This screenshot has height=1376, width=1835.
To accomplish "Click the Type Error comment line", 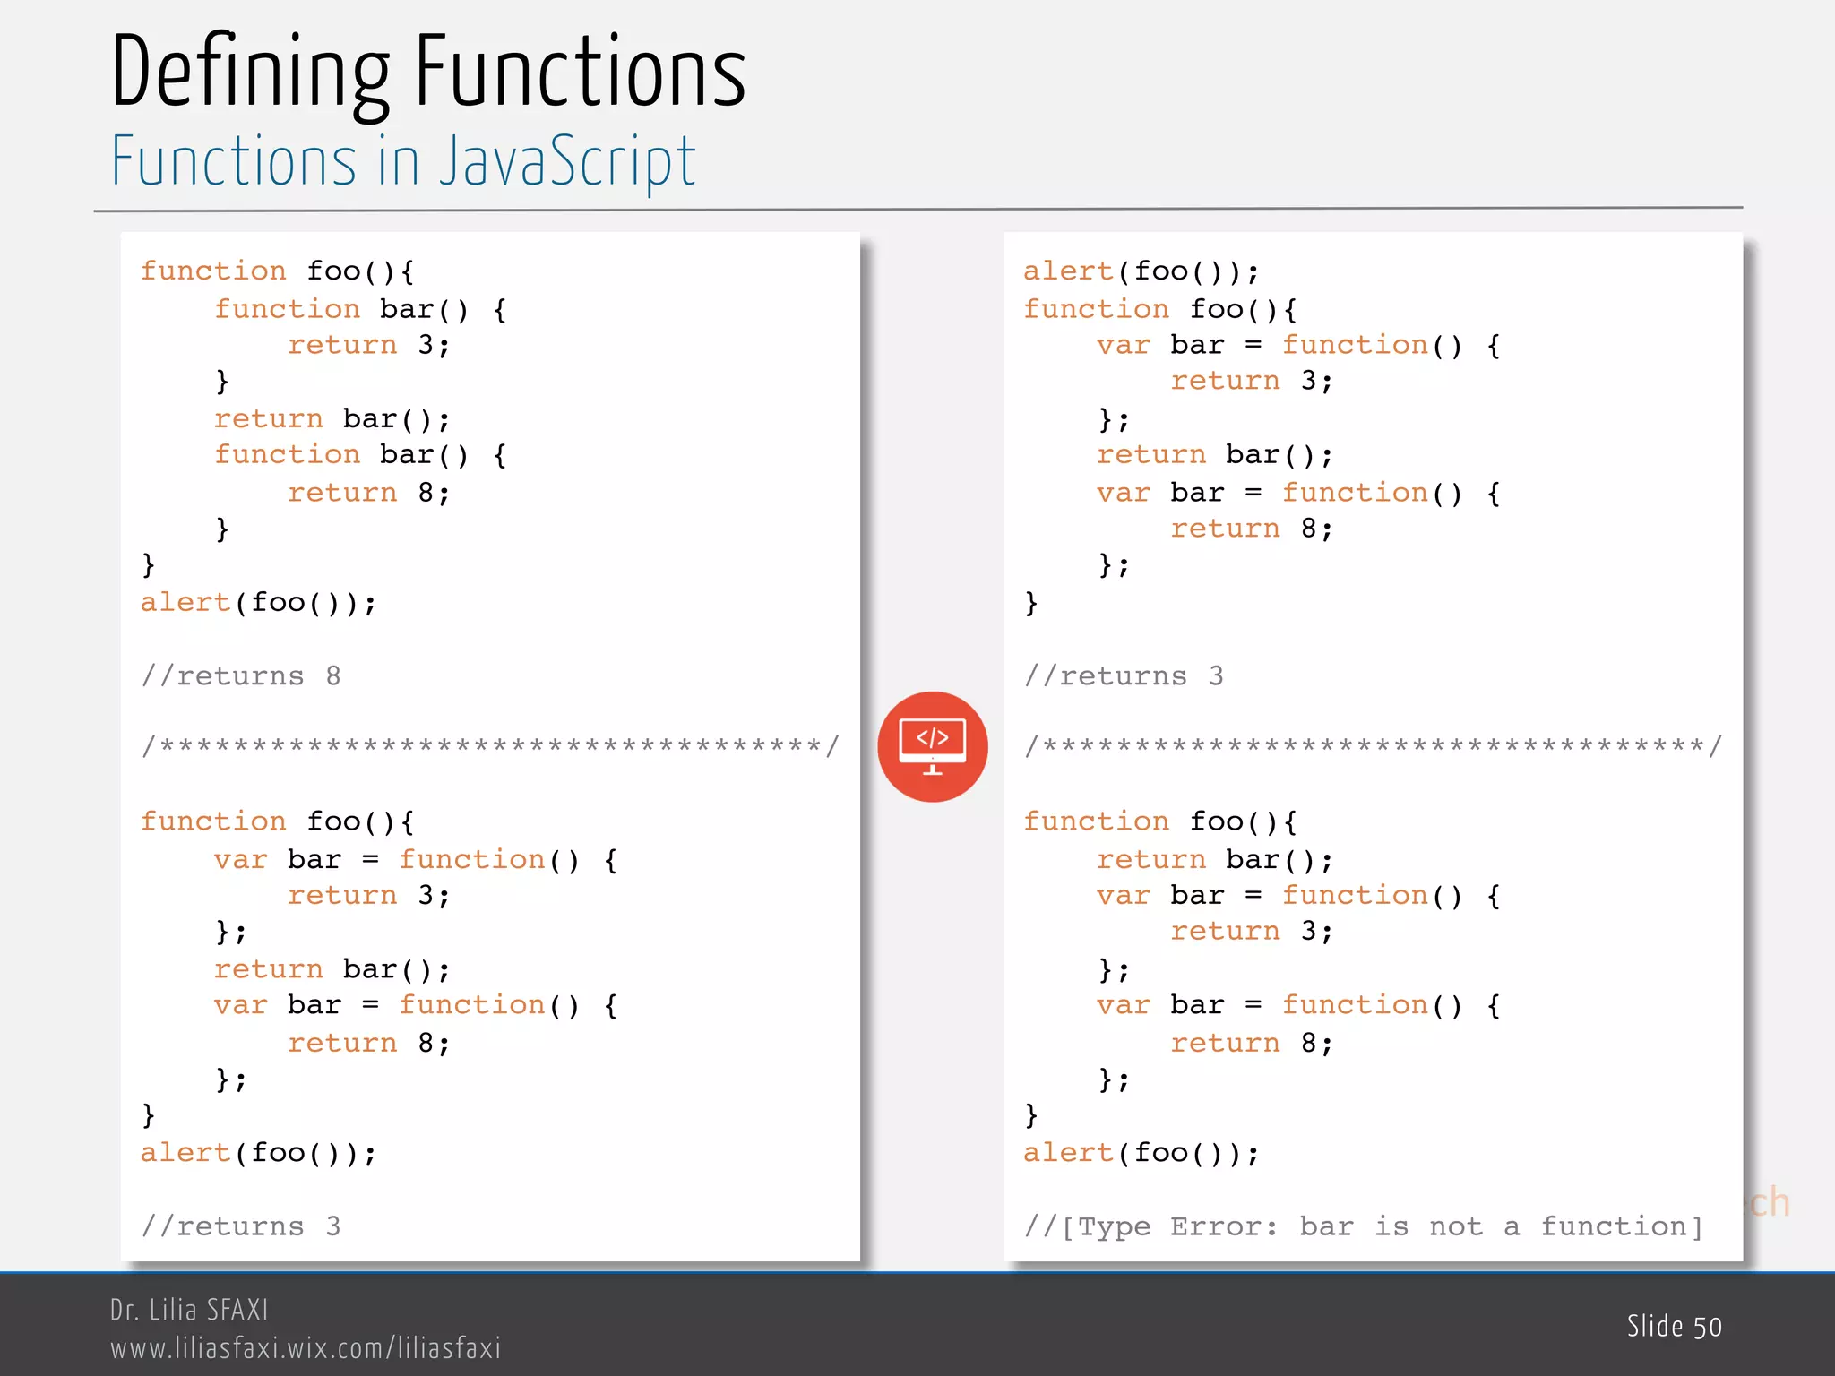I will click(x=1363, y=1225).
